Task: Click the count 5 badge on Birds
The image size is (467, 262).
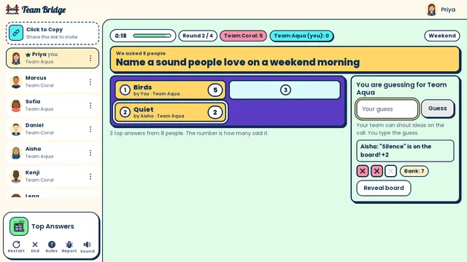Action: coord(215,90)
